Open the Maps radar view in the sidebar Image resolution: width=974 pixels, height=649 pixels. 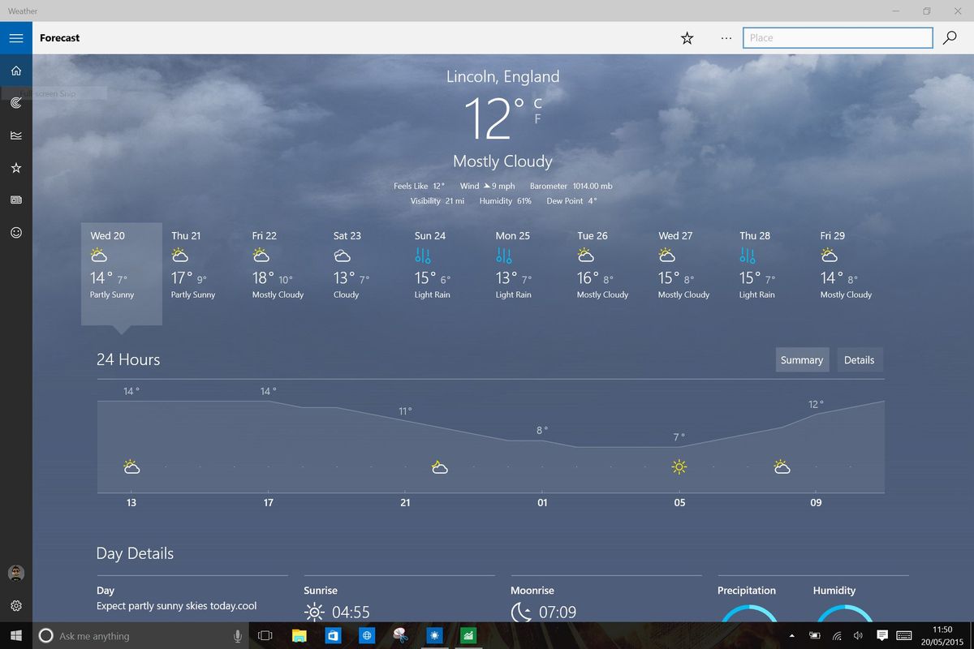(16, 103)
